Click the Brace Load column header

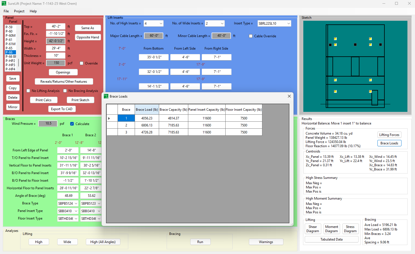point(147,110)
